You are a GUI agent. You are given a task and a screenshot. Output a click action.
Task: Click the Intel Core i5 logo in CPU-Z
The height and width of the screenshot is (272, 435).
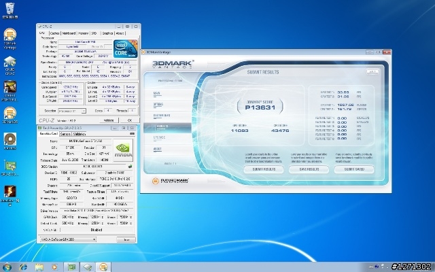click(x=125, y=48)
